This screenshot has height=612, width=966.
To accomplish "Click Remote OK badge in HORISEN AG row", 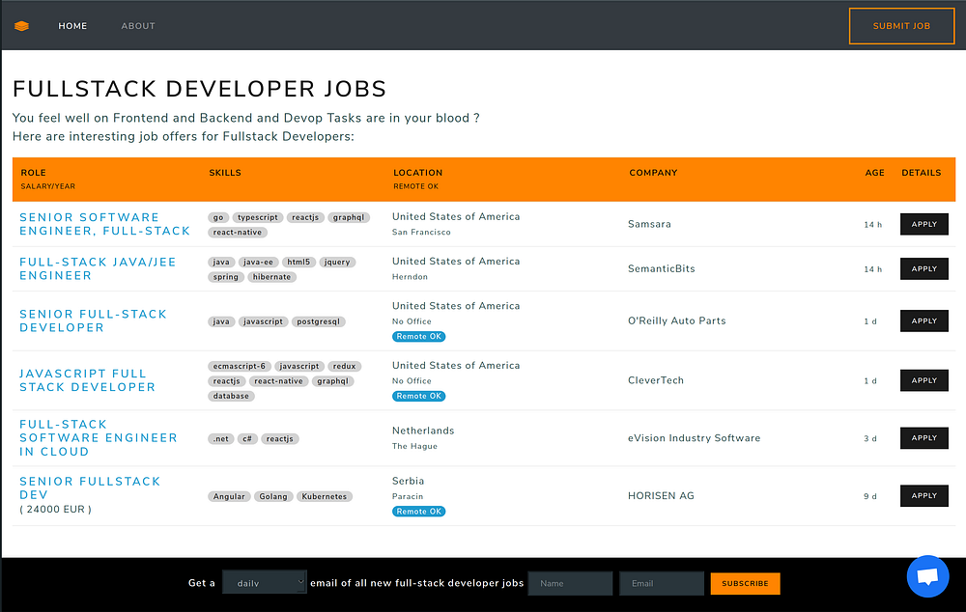I will (419, 511).
